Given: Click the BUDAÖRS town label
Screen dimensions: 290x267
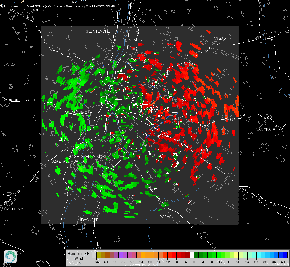Looking at the screenshot, I should pyautogui.click(x=75, y=112).
